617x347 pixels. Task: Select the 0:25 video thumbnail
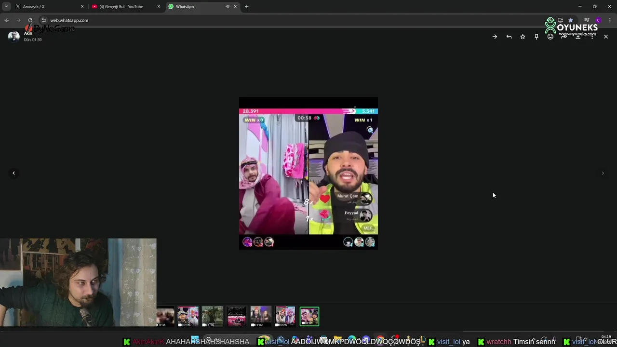click(x=285, y=317)
